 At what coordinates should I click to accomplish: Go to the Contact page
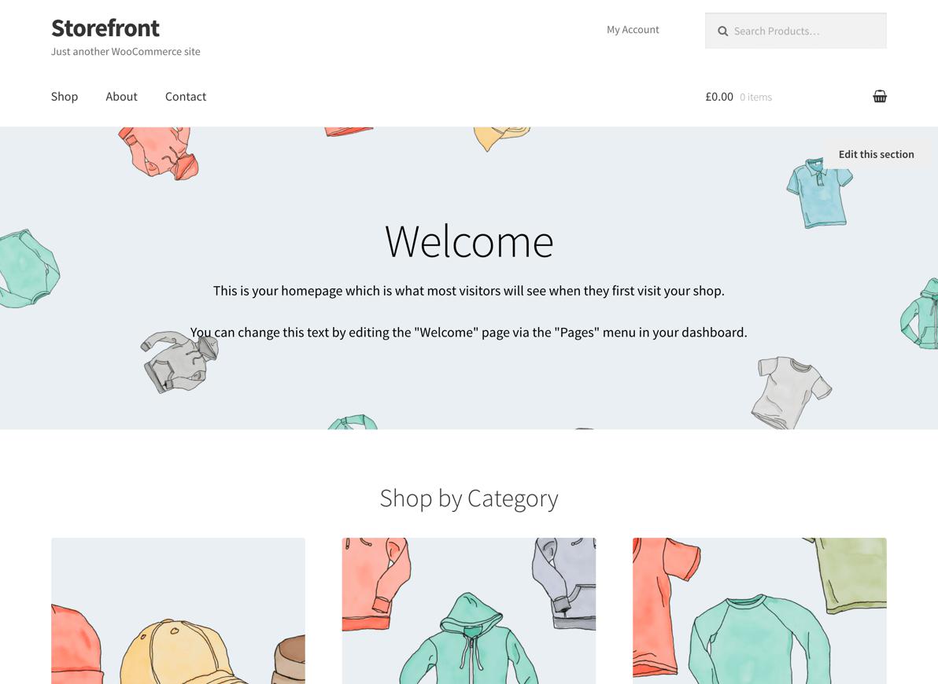click(186, 96)
